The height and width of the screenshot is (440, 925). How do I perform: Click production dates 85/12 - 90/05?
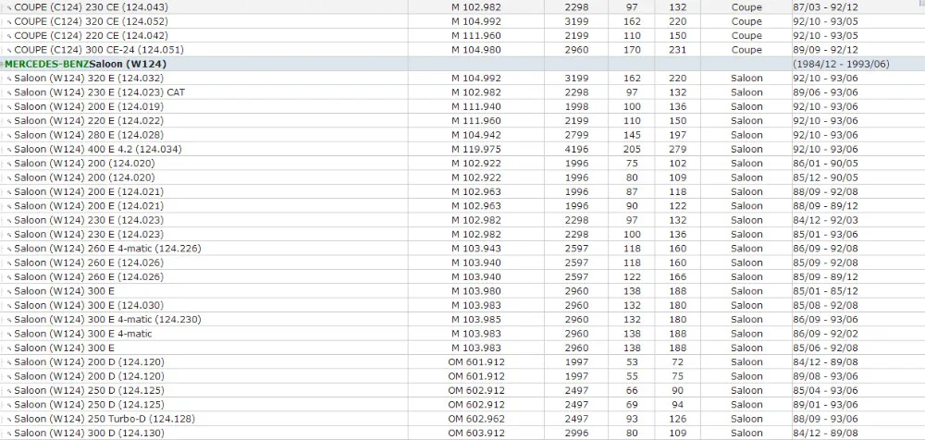[x=825, y=177]
